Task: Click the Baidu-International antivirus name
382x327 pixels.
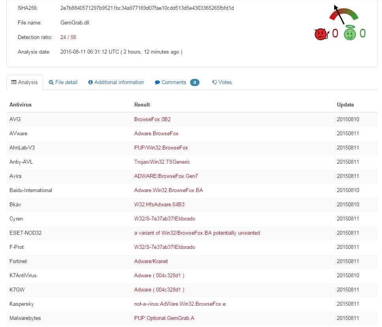Action: pyautogui.click(x=31, y=190)
